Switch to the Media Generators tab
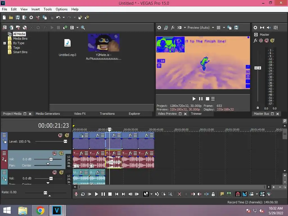 (48, 114)
